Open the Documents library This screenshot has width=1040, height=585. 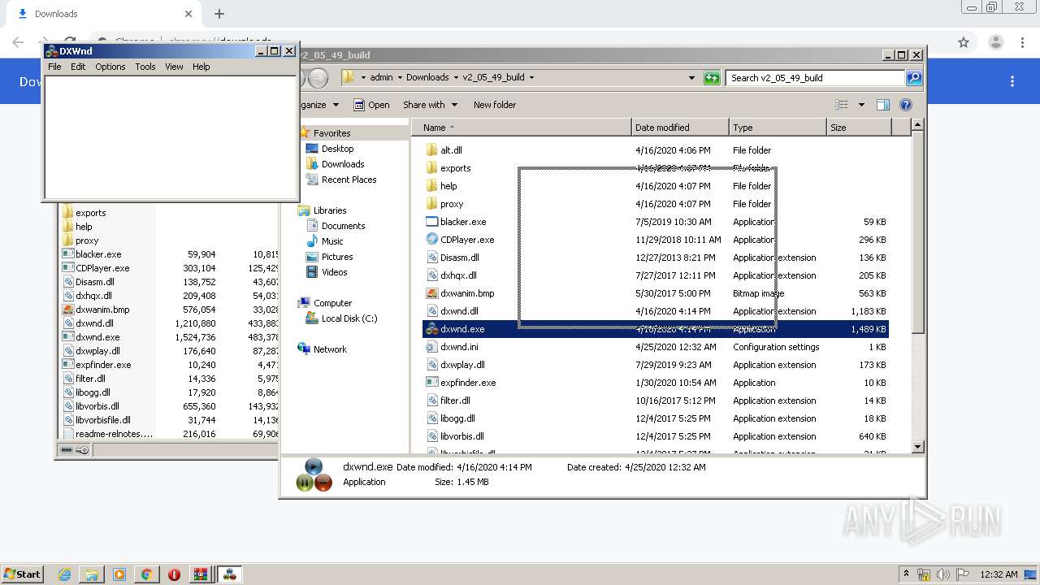coord(343,226)
